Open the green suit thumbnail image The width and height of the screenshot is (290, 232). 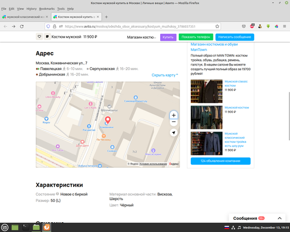tap(206, 117)
